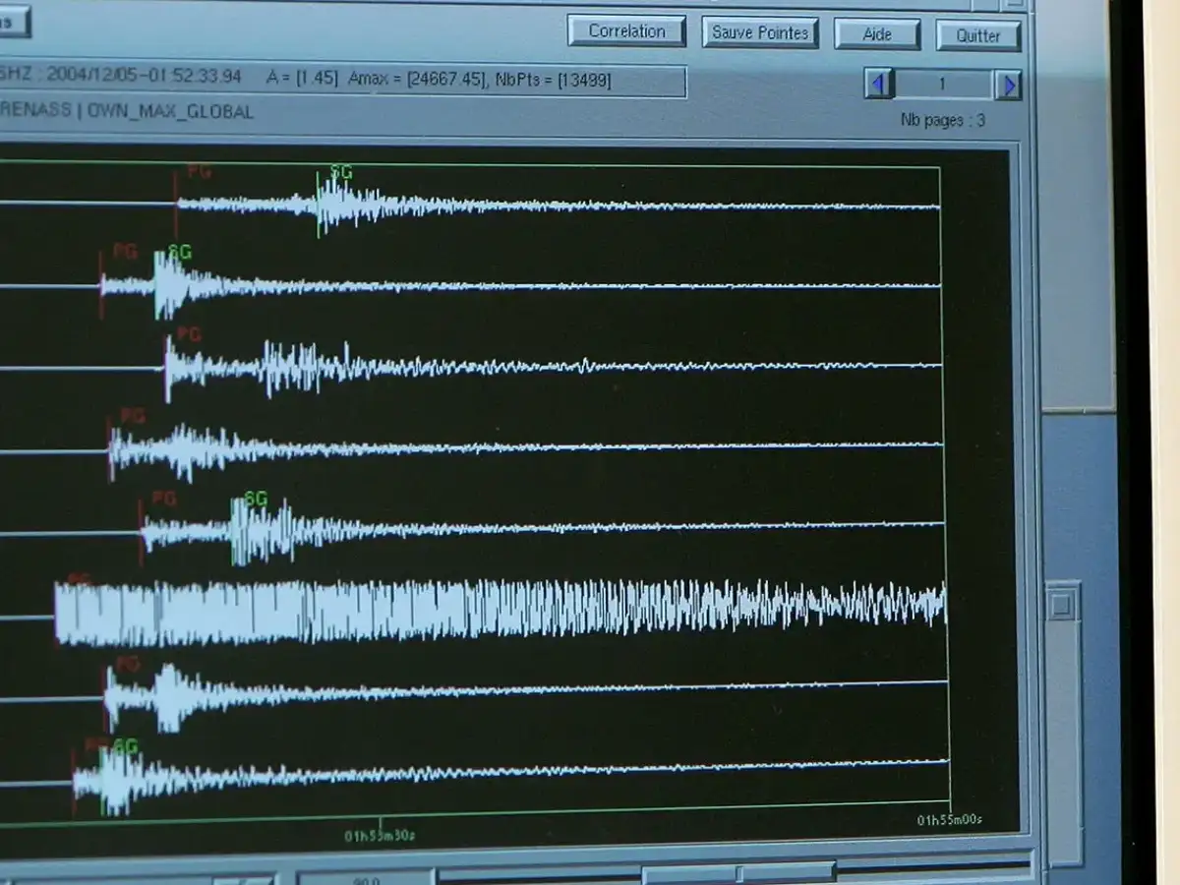Select the PG pick on the fourth trace
This screenshot has width=1180, height=885.
coord(133,416)
